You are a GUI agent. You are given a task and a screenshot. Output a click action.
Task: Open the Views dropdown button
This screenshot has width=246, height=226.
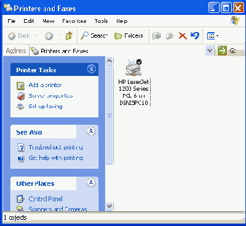click(x=213, y=36)
